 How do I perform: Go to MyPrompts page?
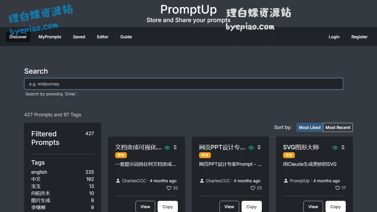pos(50,37)
